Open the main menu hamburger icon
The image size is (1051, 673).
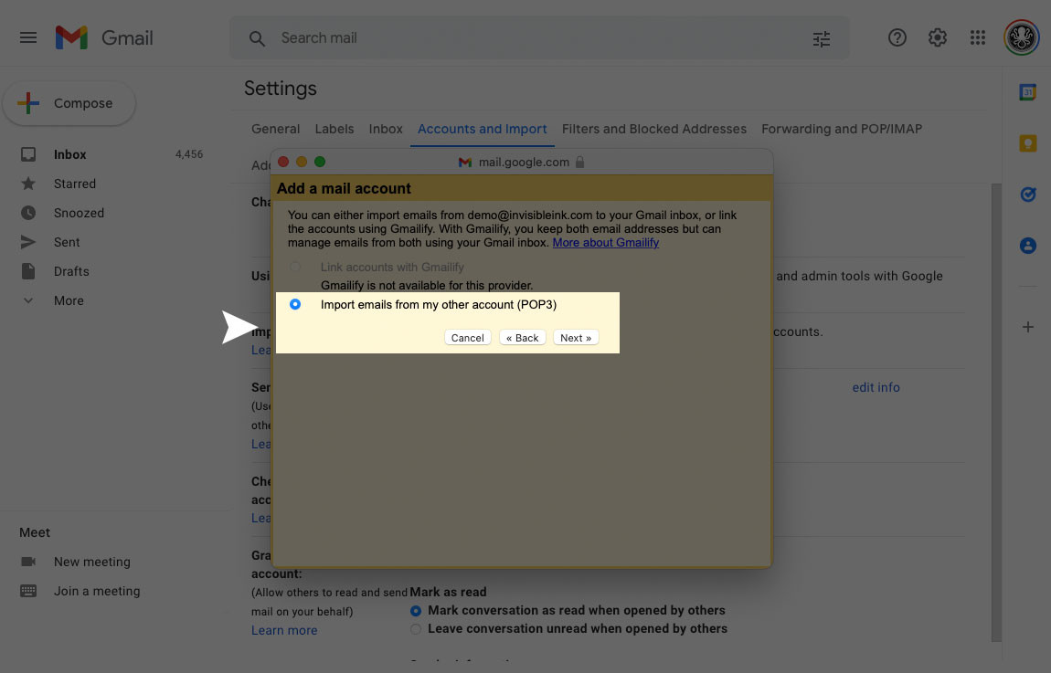28,37
